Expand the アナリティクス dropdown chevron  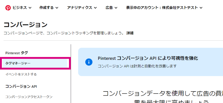click(95, 8)
